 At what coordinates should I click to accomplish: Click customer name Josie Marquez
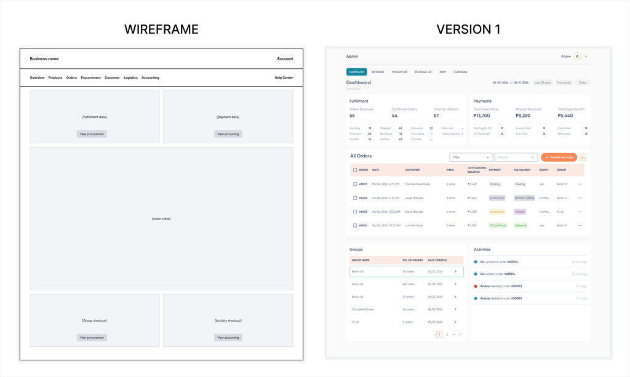(x=414, y=198)
